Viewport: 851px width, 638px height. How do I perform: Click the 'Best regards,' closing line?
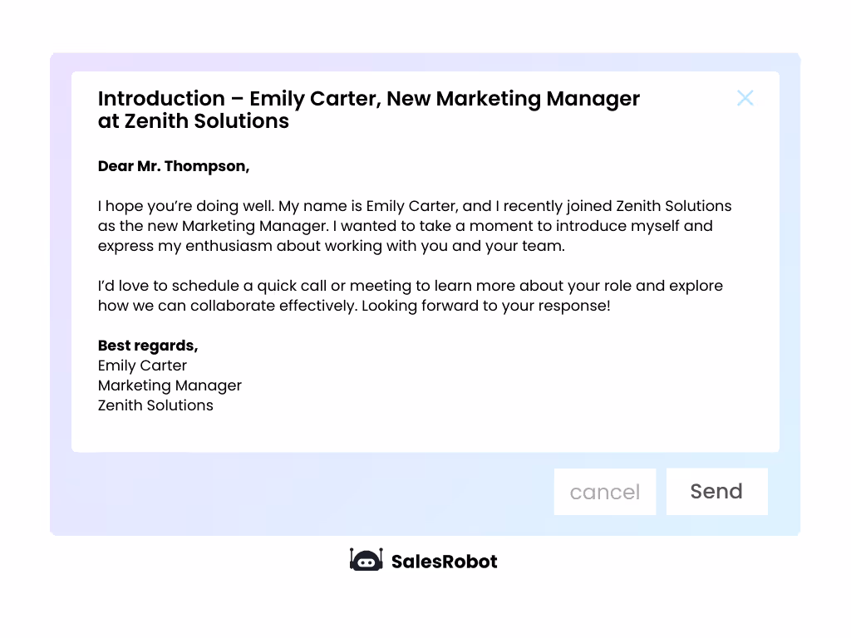coord(148,346)
